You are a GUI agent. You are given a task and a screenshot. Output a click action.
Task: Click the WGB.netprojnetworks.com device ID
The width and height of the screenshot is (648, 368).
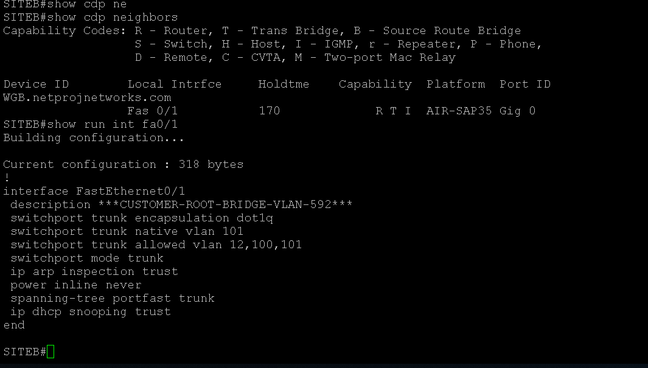pyautogui.click(x=87, y=97)
